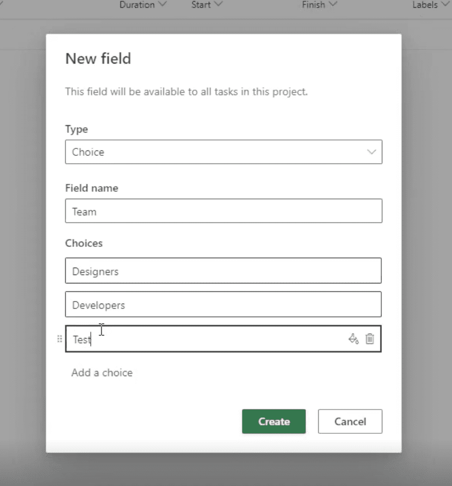Click the Labels column header label
Image resolution: width=452 pixels, height=486 pixels.
click(425, 4)
